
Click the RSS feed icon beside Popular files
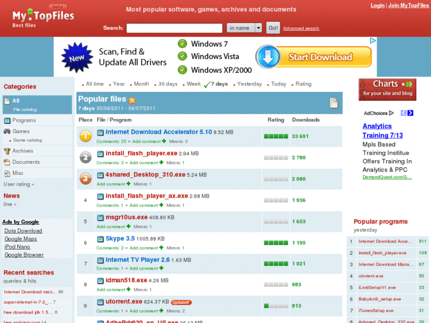pyautogui.click(x=132, y=101)
